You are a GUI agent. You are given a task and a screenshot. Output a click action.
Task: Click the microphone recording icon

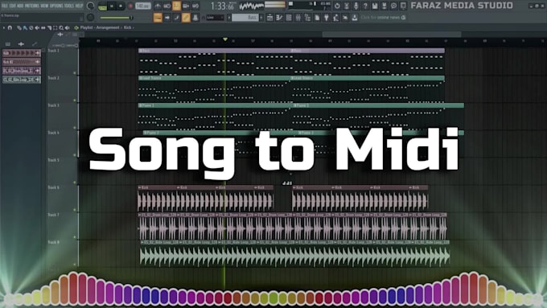[x=356, y=6]
